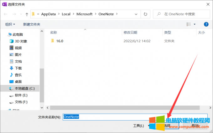
Task: Expand the view options dropdown arrow
Action: pyautogui.click(x=195, y=24)
